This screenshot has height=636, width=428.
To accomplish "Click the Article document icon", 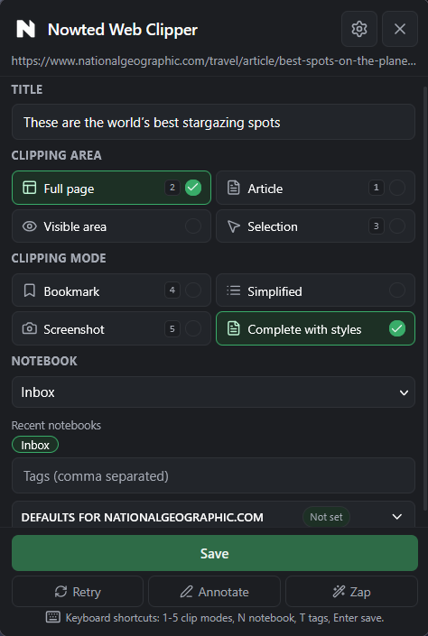I will click(234, 188).
